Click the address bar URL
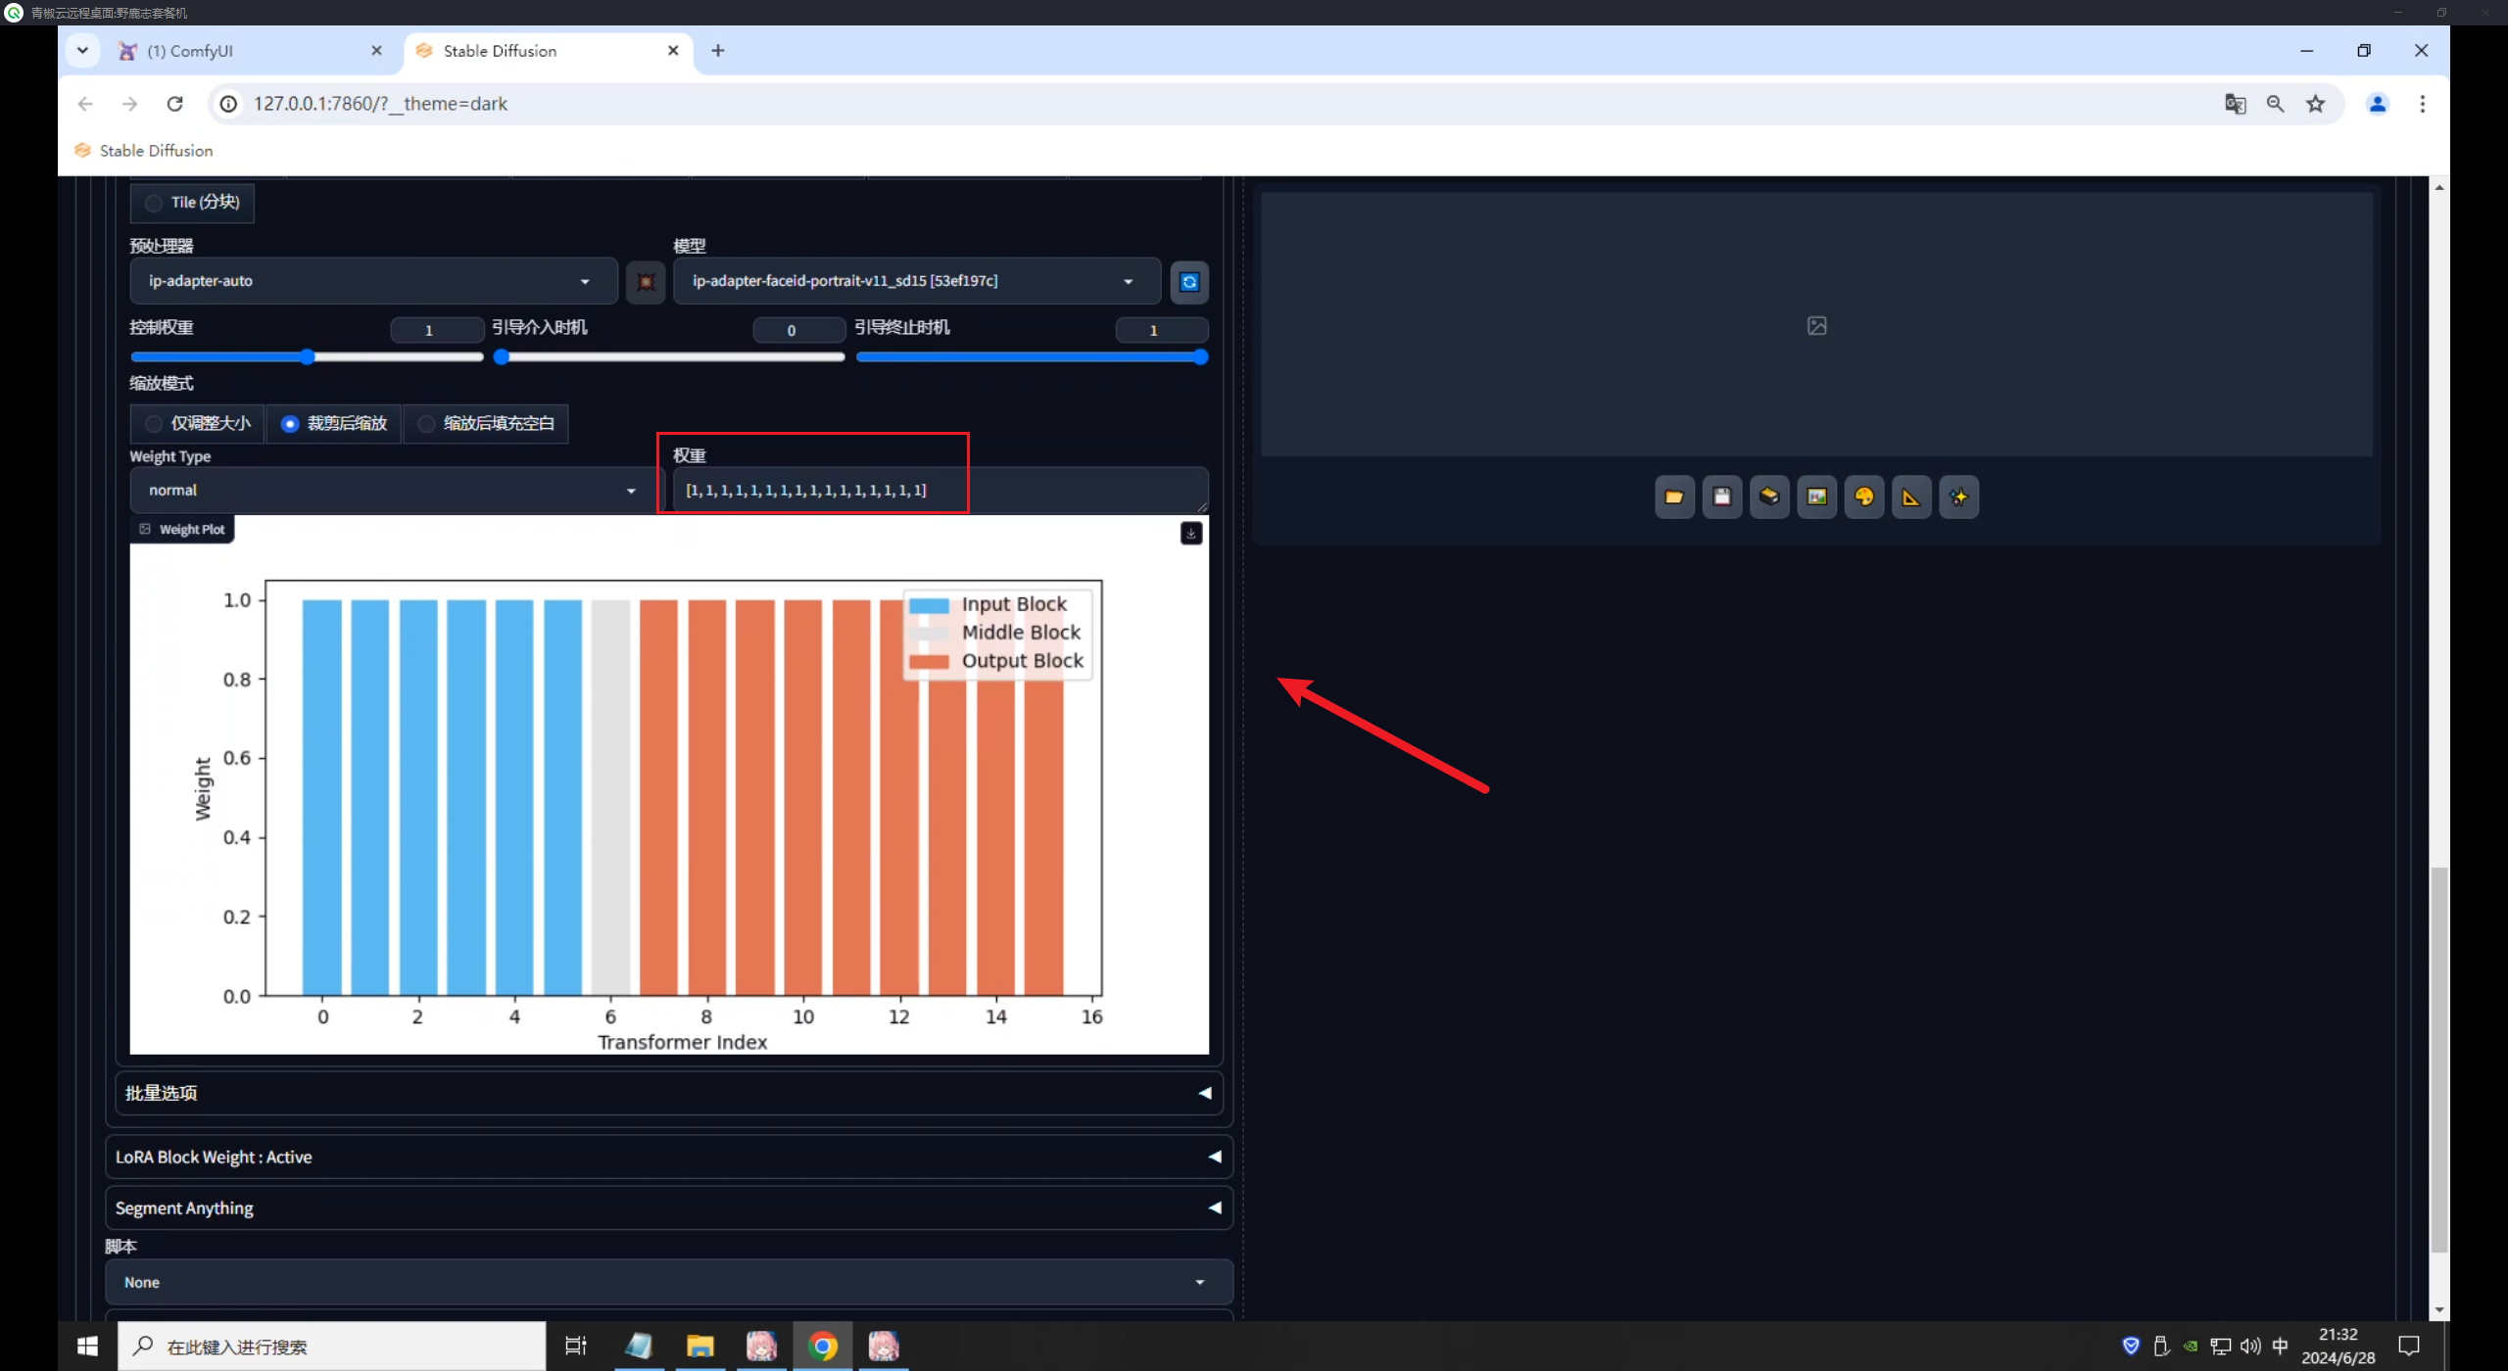 pyautogui.click(x=380, y=104)
